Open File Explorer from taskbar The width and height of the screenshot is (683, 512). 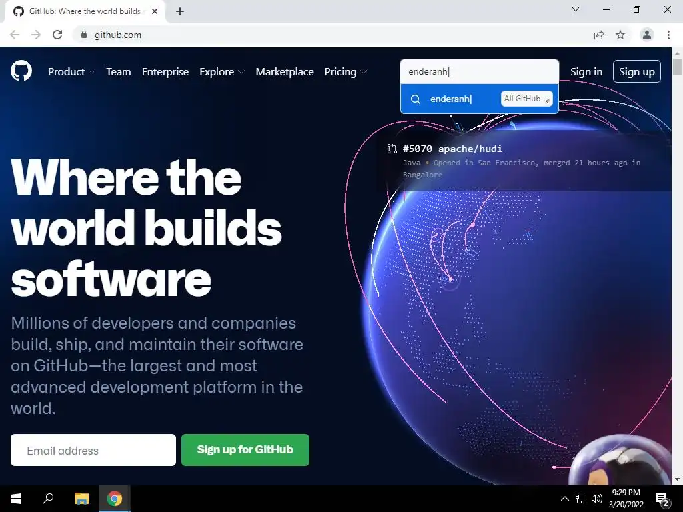[x=81, y=499]
